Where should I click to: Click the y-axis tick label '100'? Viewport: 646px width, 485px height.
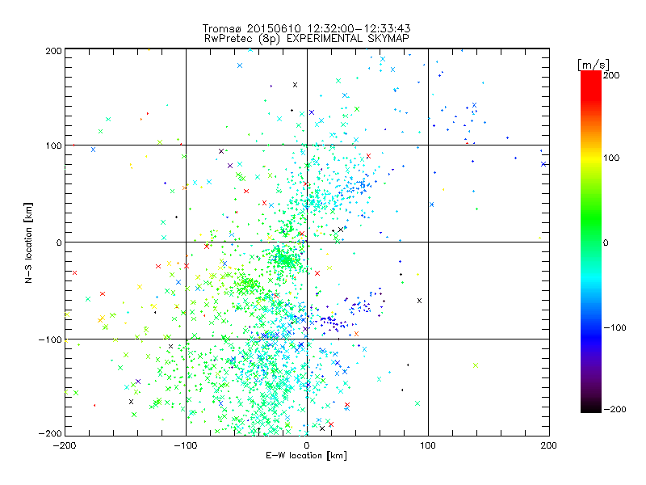[x=54, y=145]
